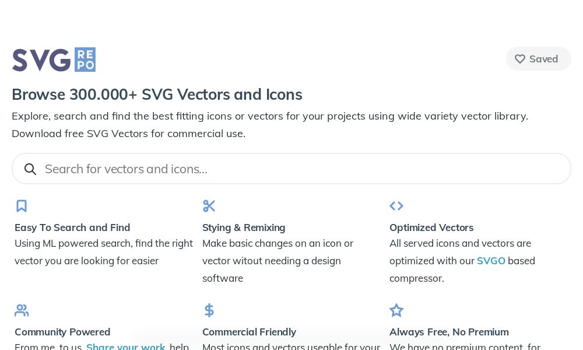Click the bookmark icon above Easy To Search
Viewport: 583px width, 350px height.
(22, 205)
